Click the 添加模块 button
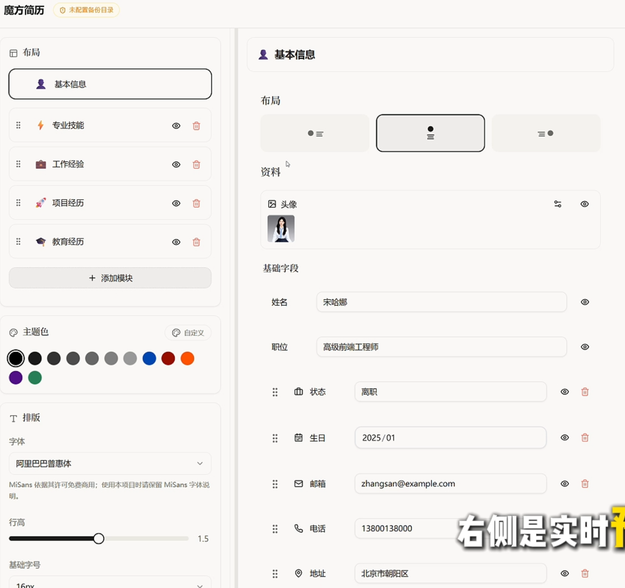Image resolution: width=625 pixels, height=588 pixels. click(x=110, y=278)
